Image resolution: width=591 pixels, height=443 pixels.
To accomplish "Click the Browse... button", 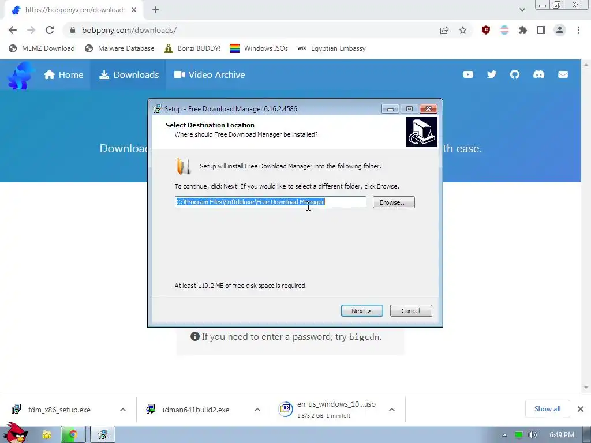I will coord(394,202).
